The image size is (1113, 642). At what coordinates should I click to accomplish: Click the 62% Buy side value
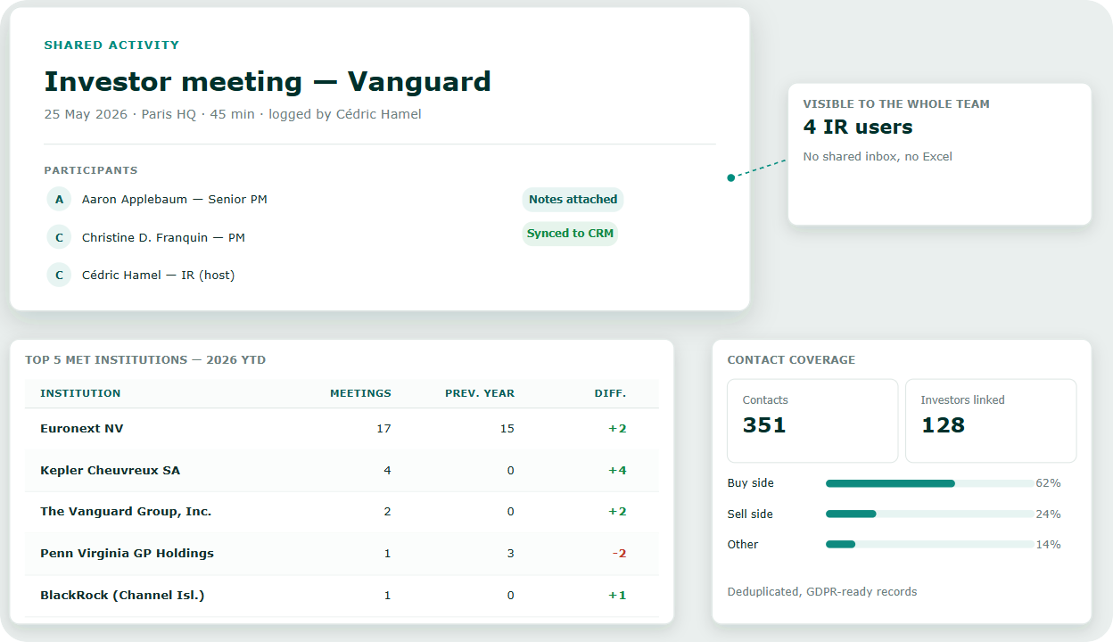click(x=1048, y=483)
